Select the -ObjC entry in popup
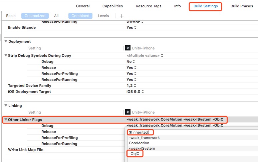This screenshot has height=162, width=258. tap(134, 154)
